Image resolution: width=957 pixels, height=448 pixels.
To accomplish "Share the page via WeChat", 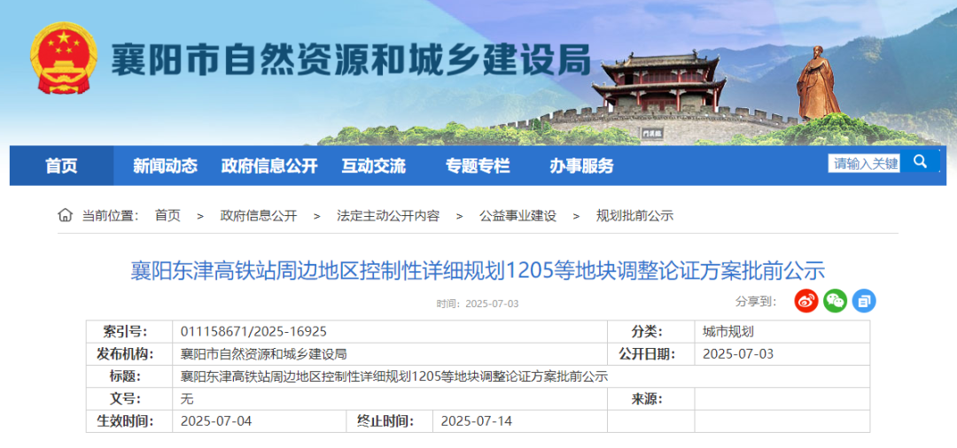I will tap(835, 300).
